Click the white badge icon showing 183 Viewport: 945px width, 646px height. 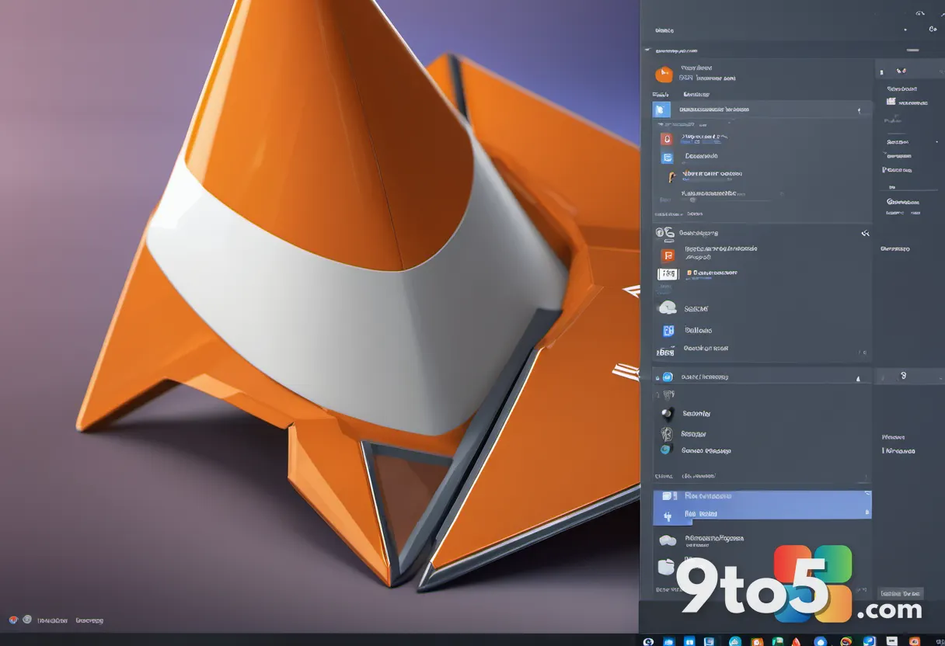(x=668, y=273)
